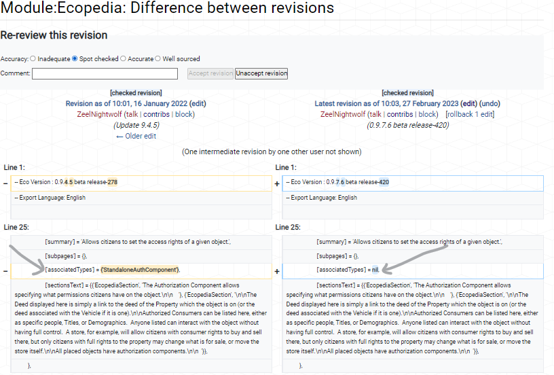The image size is (554, 375).
Task: Choose the Accurate accuracy option
Action: [x=123, y=58]
